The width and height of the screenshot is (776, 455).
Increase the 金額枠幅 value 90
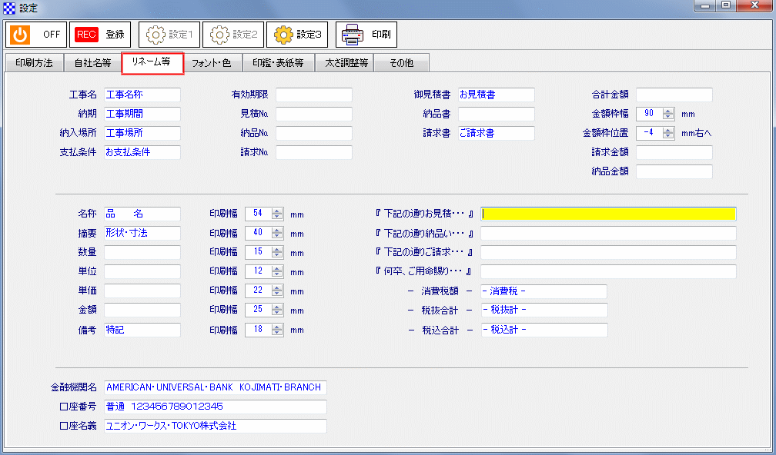(667, 110)
